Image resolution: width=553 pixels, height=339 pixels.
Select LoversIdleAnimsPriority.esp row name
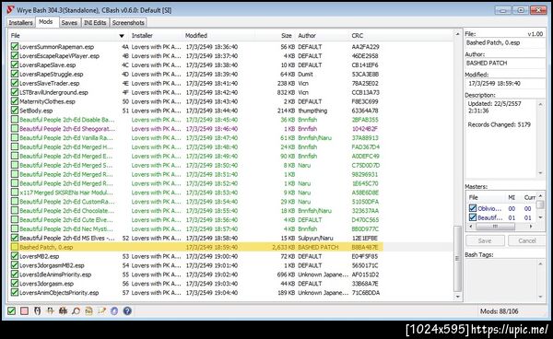(x=55, y=275)
